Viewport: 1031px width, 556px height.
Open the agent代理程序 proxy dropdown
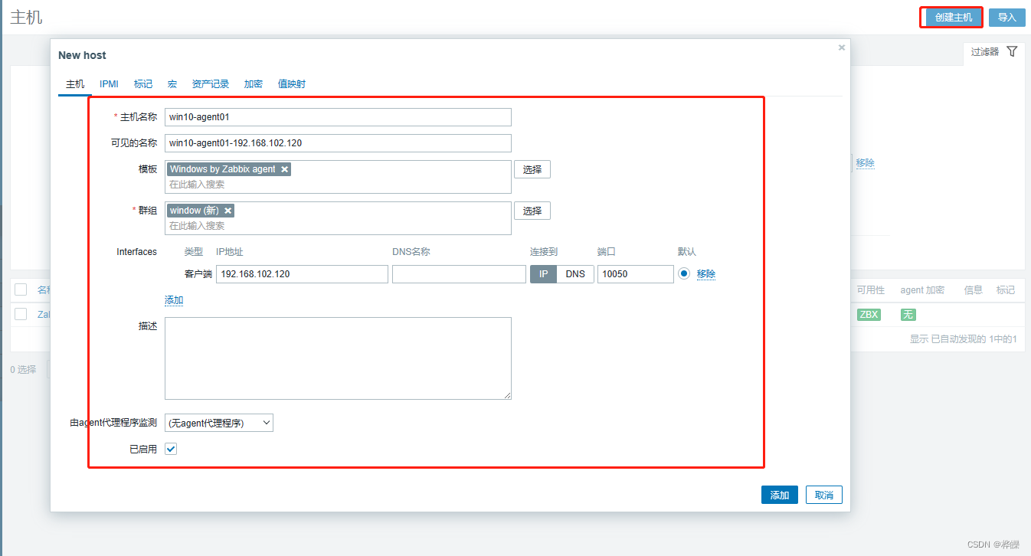pyautogui.click(x=219, y=423)
